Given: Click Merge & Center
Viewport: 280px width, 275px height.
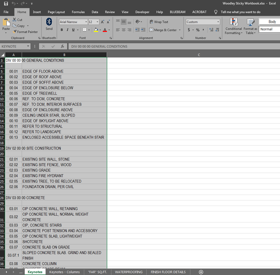Looking at the screenshot, I should click(163, 30).
